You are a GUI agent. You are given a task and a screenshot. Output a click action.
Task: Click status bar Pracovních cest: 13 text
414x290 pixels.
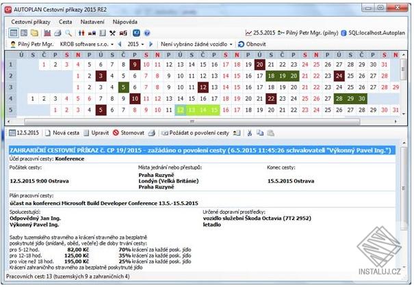click(68, 276)
